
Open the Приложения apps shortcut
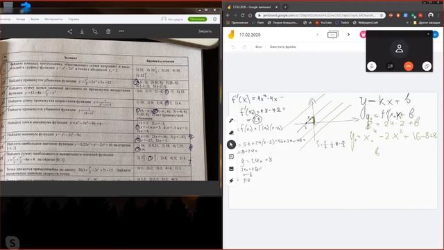click(237, 23)
